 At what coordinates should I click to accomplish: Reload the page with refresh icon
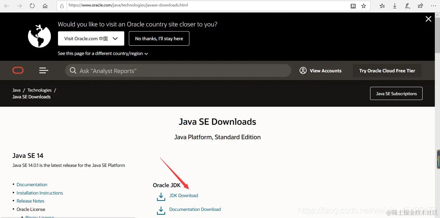tap(32, 6)
